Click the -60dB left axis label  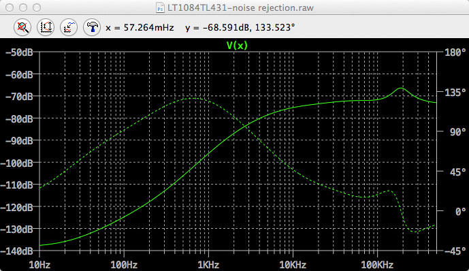tap(19, 74)
